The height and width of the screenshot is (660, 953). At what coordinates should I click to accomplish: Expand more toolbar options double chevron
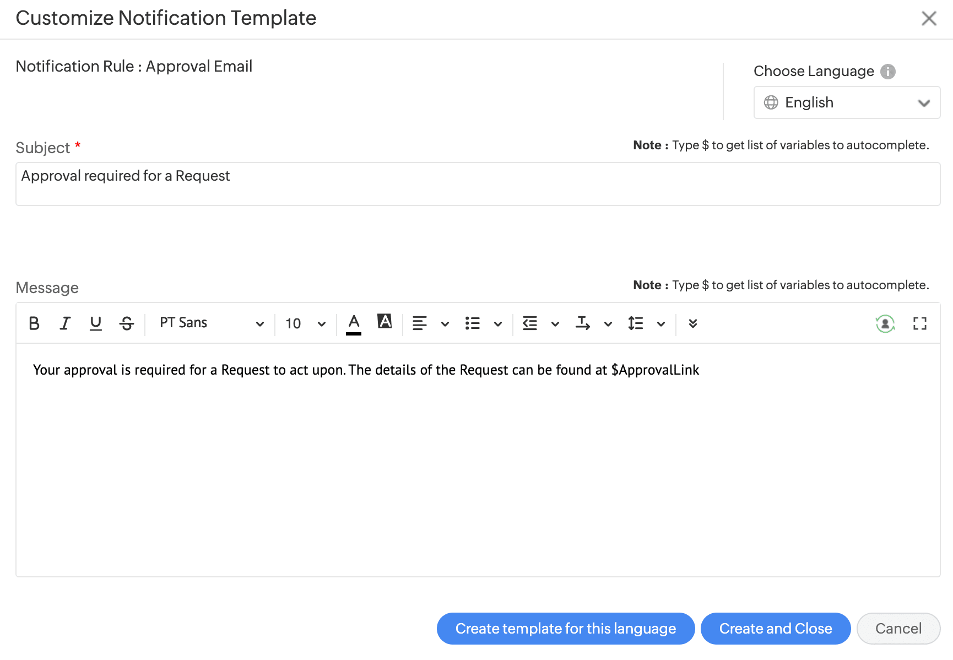click(x=693, y=323)
